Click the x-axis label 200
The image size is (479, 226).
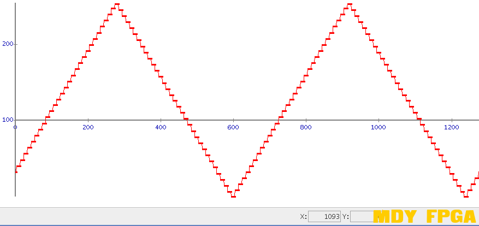(88, 127)
